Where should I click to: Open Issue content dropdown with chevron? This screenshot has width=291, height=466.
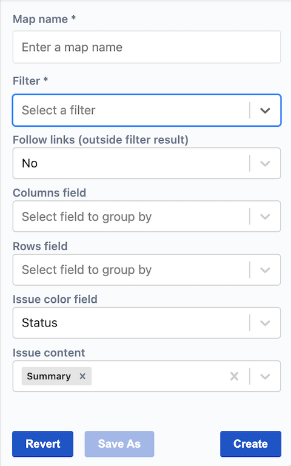[x=265, y=376]
